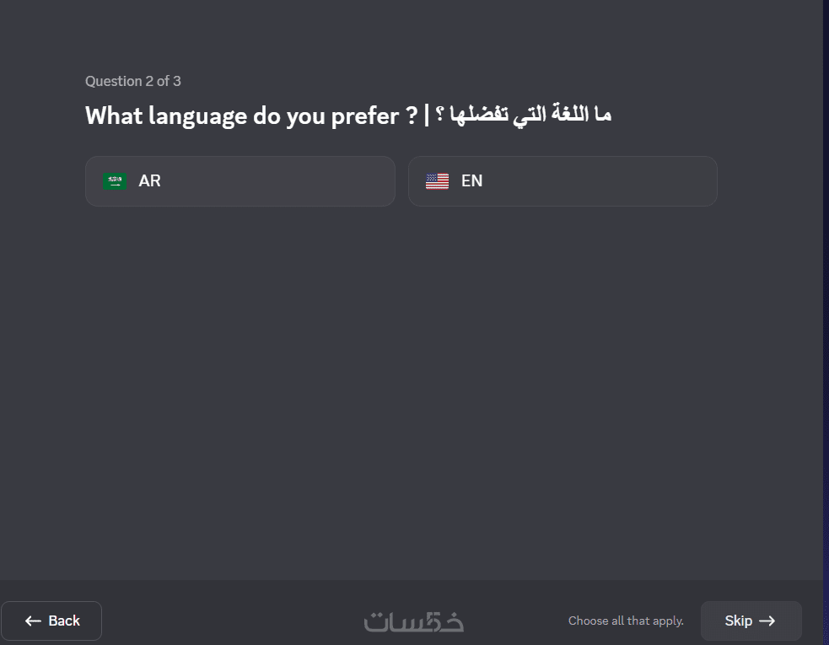
Task: Click the "EN" text label
Action: [471, 181]
